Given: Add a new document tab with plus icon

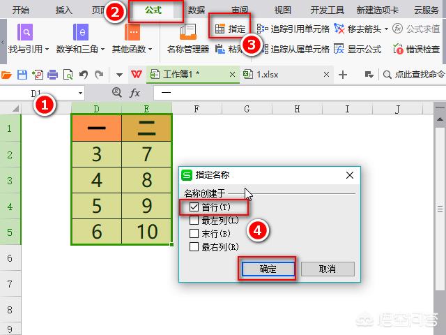Looking at the screenshot, I should 343,75.
